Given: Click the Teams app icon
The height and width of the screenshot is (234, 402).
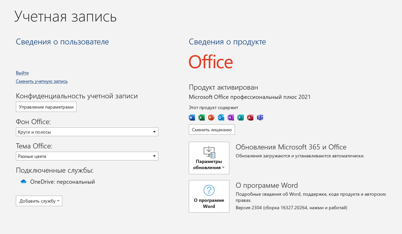Looking at the screenshot, I should (x=260, y=118).
